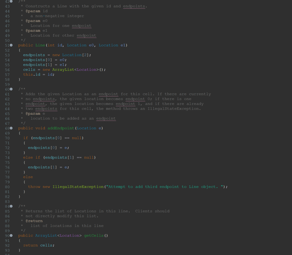Click 'Location e1' parameter in constructor
The image size is (292, 255).
tap(112, 45)
